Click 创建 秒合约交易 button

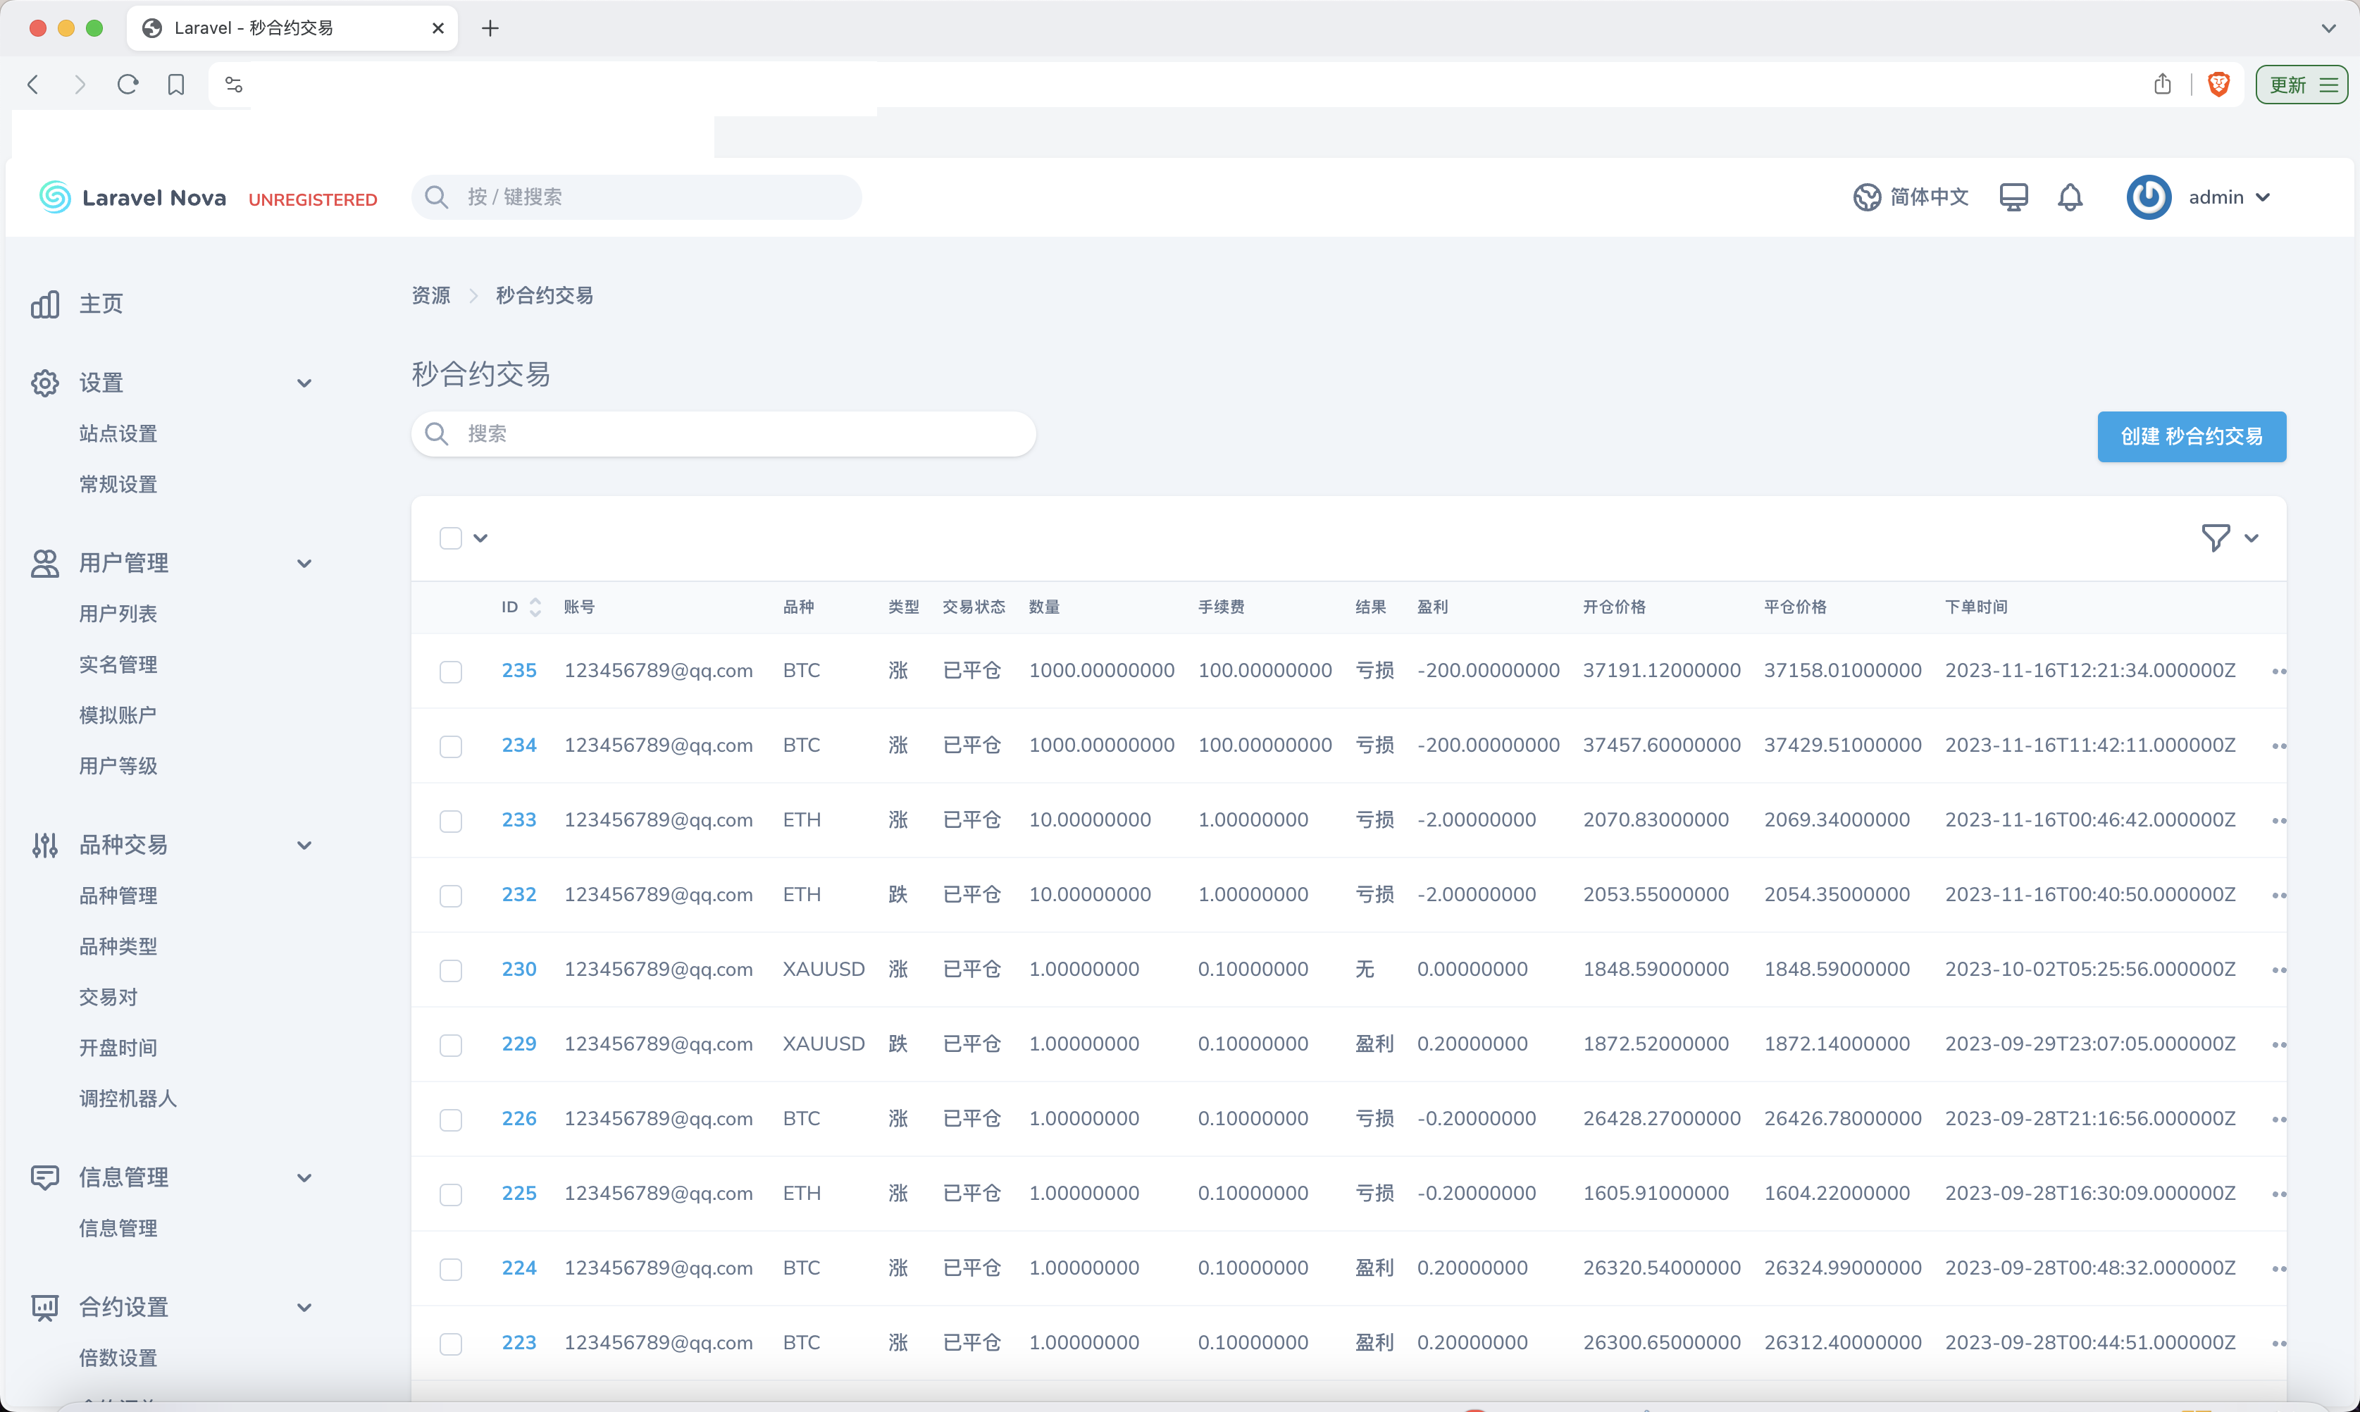2191,437
